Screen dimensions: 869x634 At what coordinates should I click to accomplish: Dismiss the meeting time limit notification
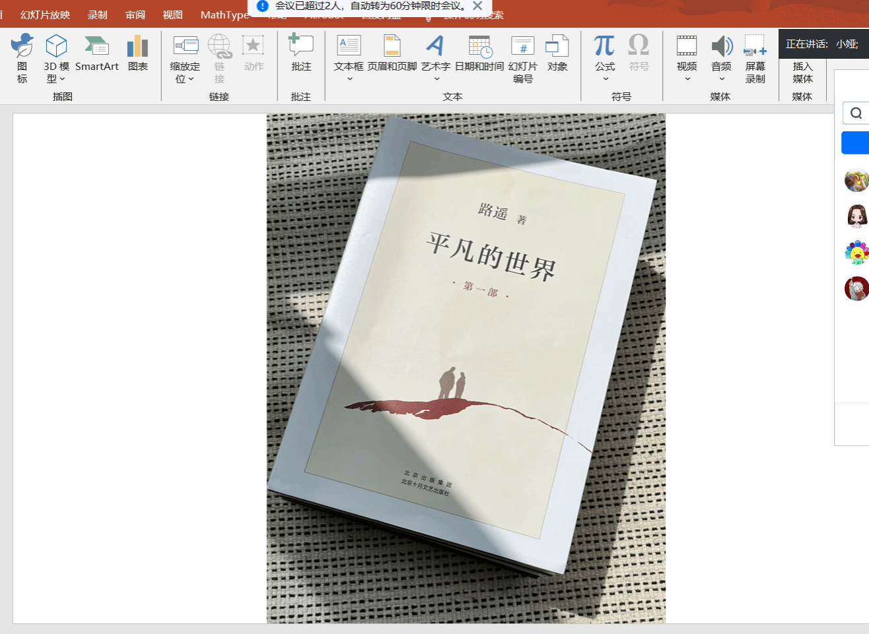478,6
